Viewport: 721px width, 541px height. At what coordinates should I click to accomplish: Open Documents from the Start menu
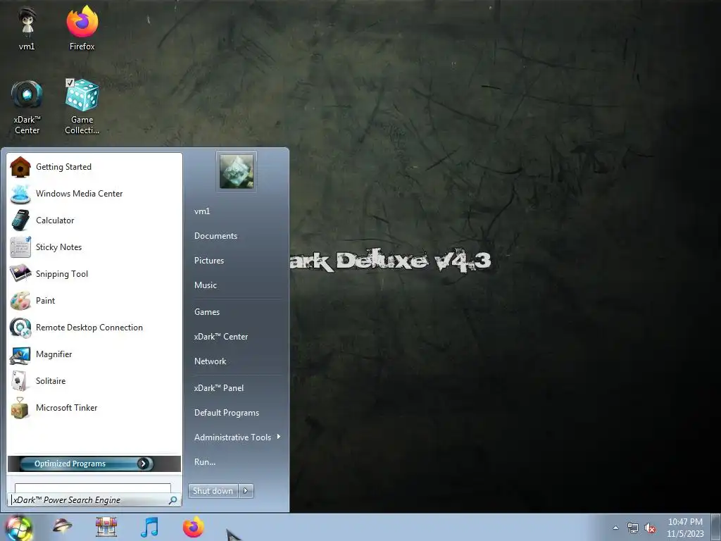pos(215,235)
